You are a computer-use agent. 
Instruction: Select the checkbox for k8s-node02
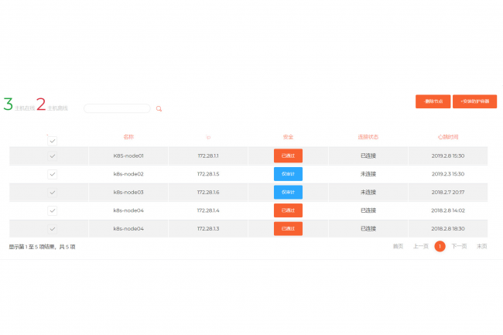(53, 174)
